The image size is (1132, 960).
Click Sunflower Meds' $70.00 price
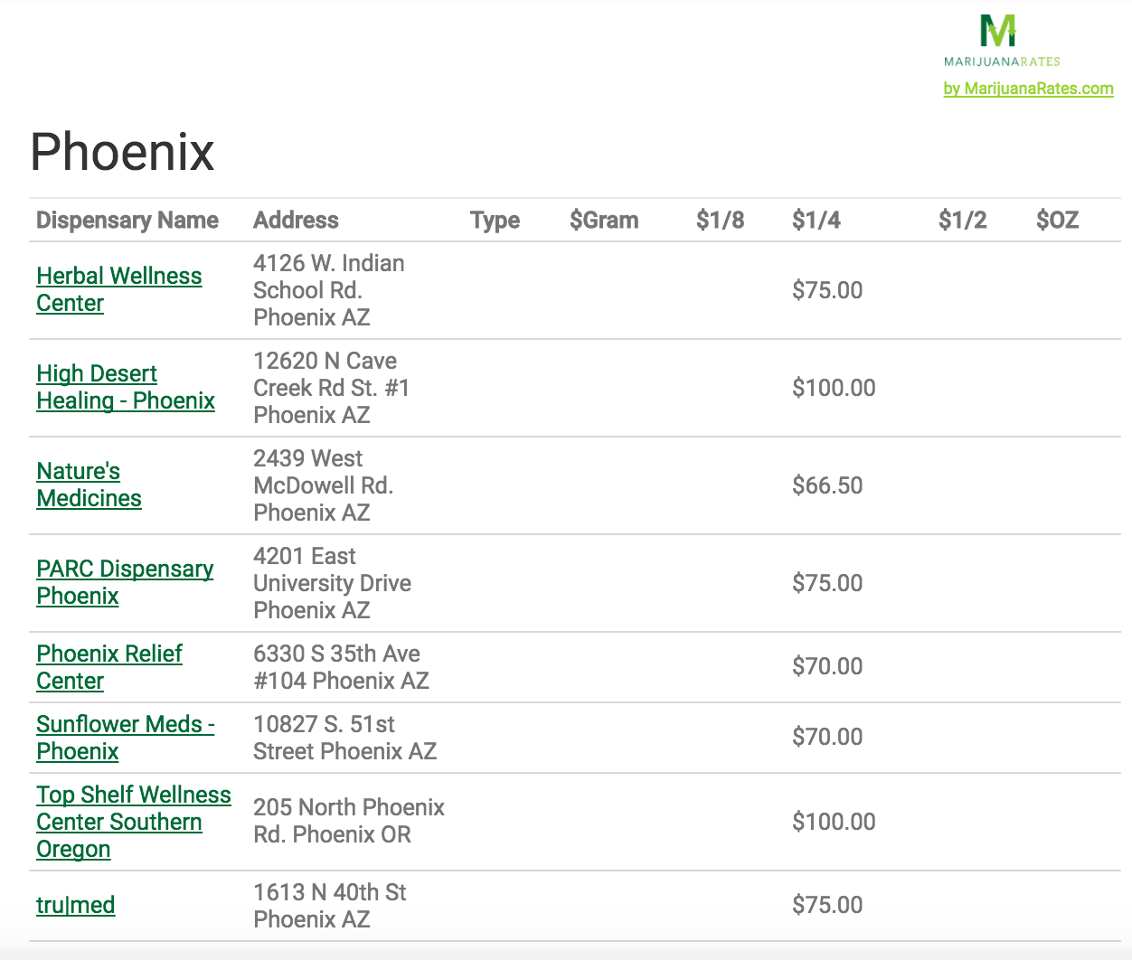pyautogui.click(x=827, y=737)
